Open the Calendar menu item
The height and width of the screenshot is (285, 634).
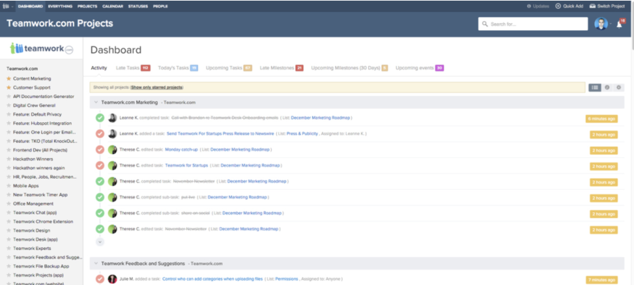[x=113, y=6]
